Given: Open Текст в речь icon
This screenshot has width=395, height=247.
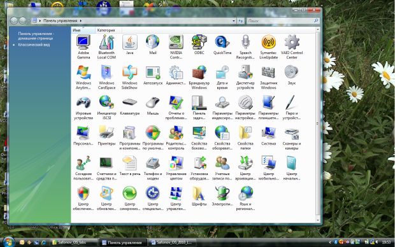Looking at the screenshot, I should [130, 166].
